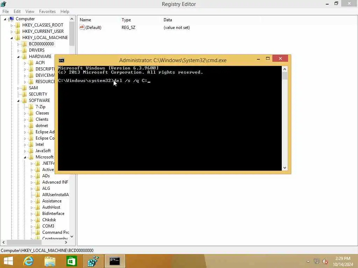Click the Classes folder icon
This screenshot has height=268, width=358.
(x=31, y=113)
